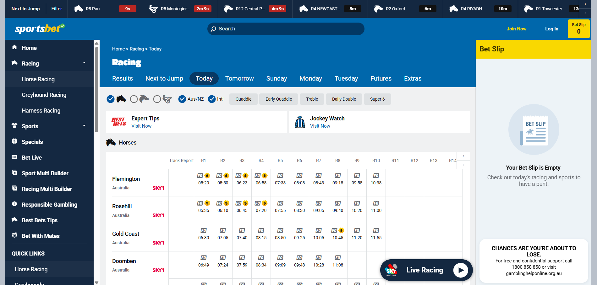597x285 pixels.
Task: Open the Futures tab
Action: 381,78
